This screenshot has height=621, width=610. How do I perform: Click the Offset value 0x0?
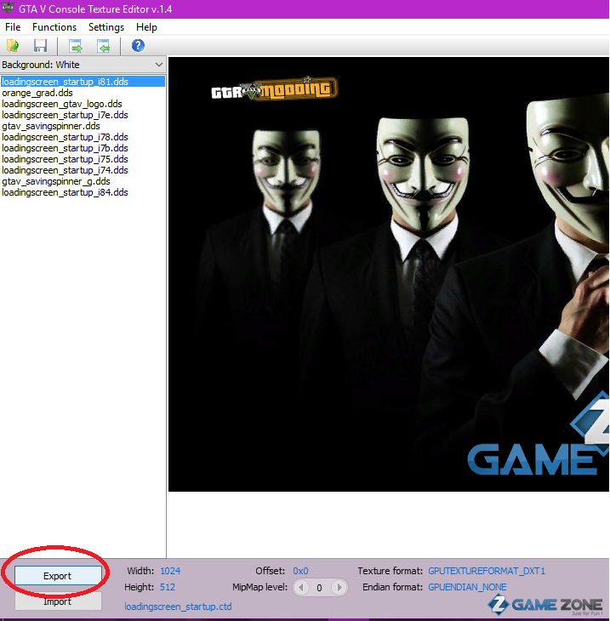point(300,571)
